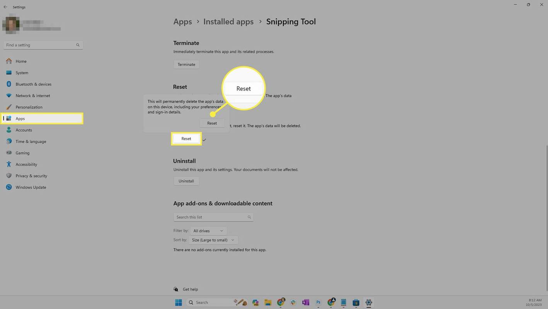Viewport: 548px width, 309px height.
Task: Navigate to Apps in the breadcrumb
Action: pos(183,22)
